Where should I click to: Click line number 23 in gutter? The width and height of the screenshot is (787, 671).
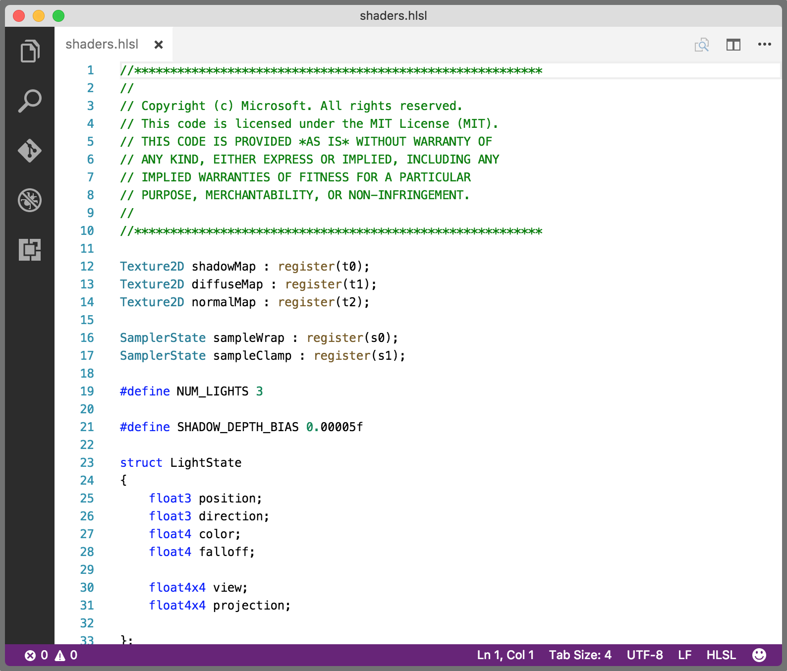point(87,463)
